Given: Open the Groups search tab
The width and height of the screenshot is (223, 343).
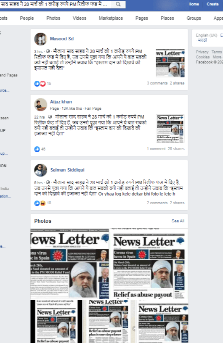Looking at the screenshot, I should coord(194,18).
